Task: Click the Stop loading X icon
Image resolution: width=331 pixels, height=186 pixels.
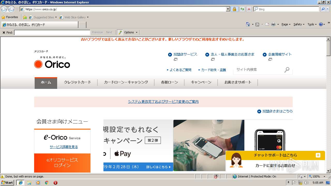Action: [249, 9]
